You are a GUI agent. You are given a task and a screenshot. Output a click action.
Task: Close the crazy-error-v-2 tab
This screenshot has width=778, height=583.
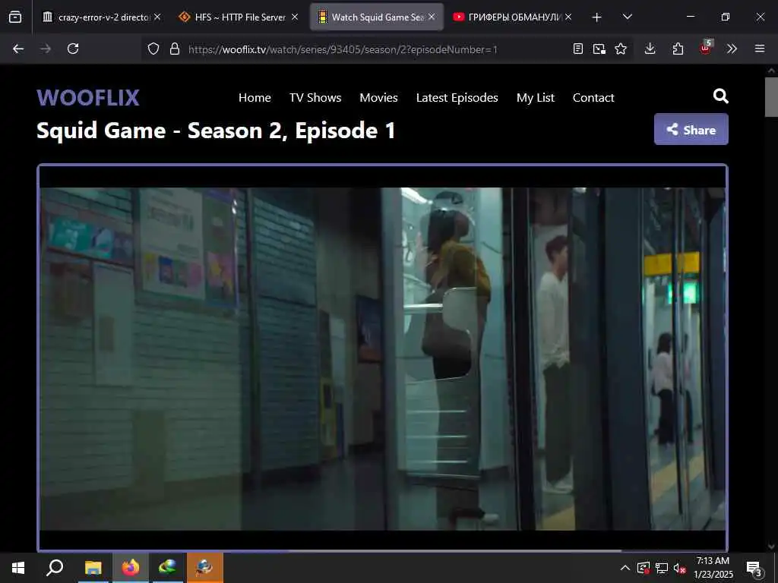click(x=157, y=17)
